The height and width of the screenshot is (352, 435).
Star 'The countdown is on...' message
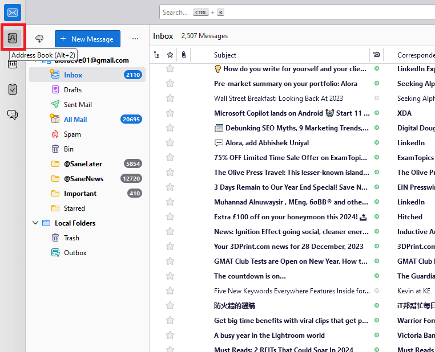[x=170, y=276]
